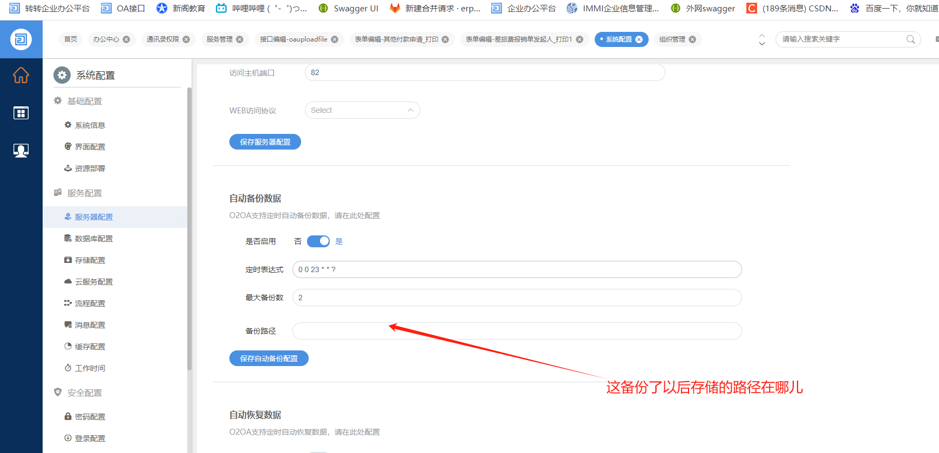Open 数据库配置 in the sidebar menu

coord(94,239)
